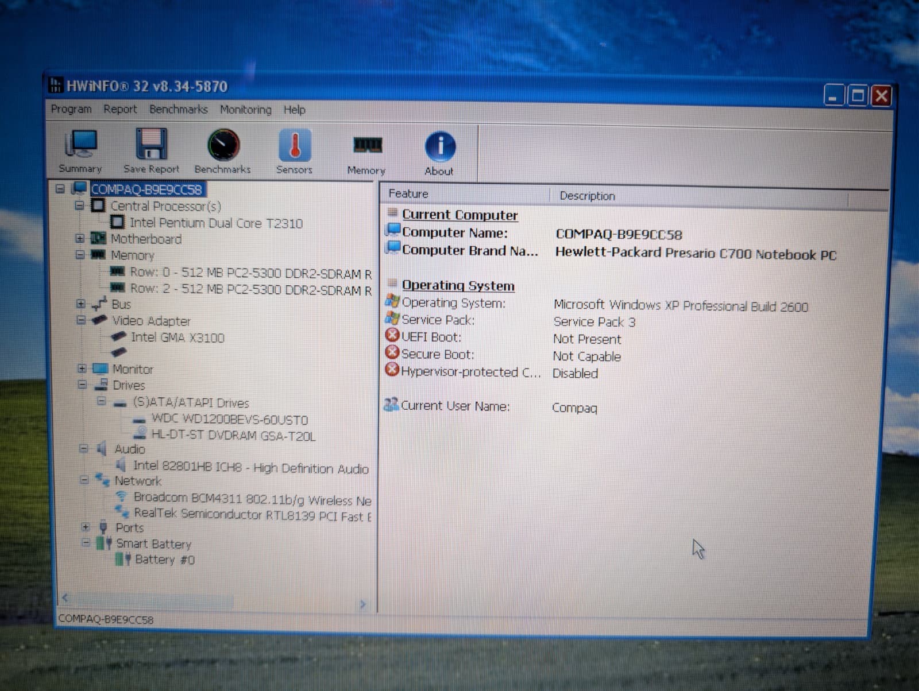Viewport: 919px width, 691px height.
Task: Expand the Bus node
Action: (81, 304)
